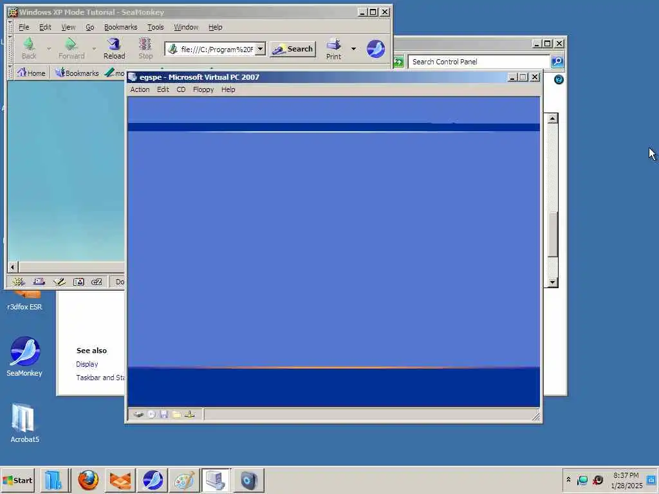Open the ChatZilla icon in SeaMonkey status bar
The width and height of the screenshot is (659, 494).
(97, 282)
